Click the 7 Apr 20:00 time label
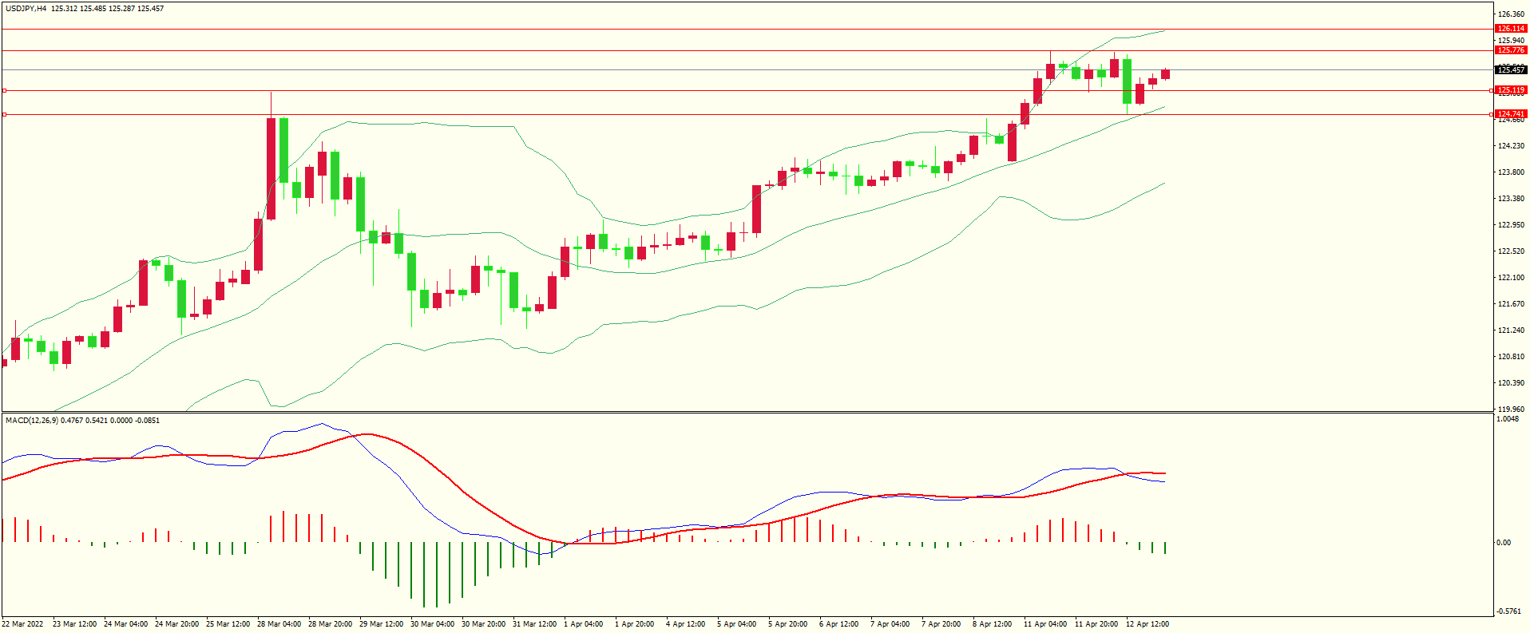Screen dimensions: 1530x633 pos(941,624)
